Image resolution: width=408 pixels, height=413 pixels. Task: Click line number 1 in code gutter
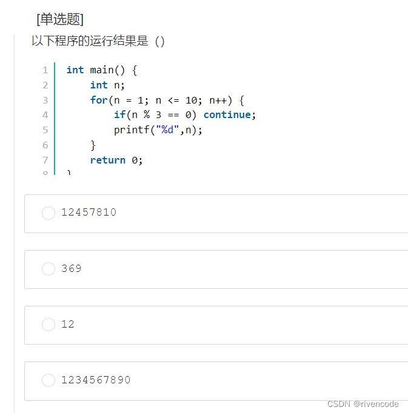coord(45,70)
